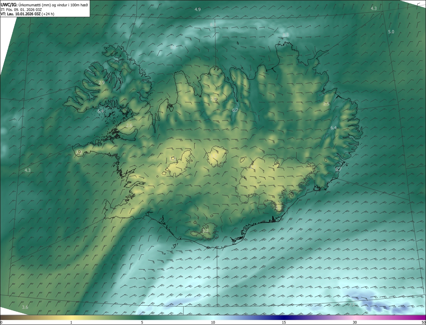Click the 0 tick on the color scale
426x325 pixels.
coord(1,322)
